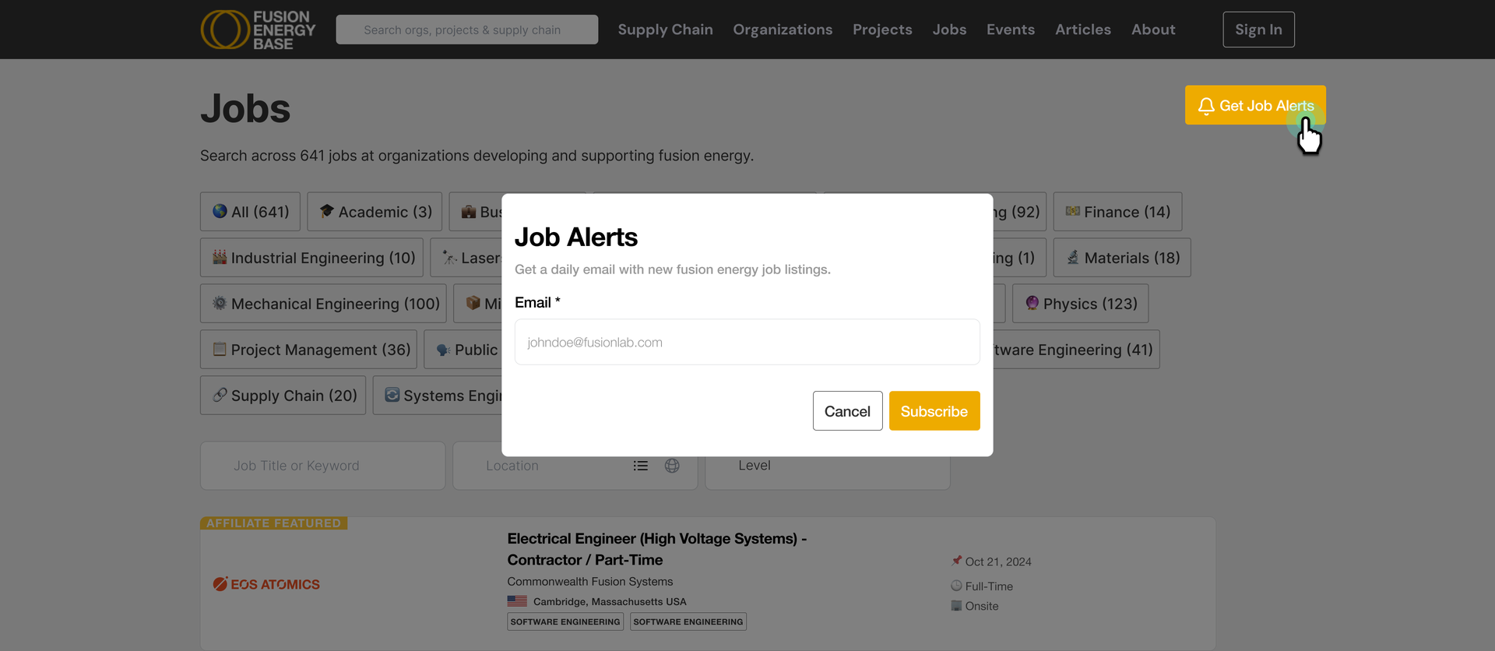This screenshot has height=651, width=1495.
Task: Cancel the Job Alerts dialog
Action: [847, 411]
